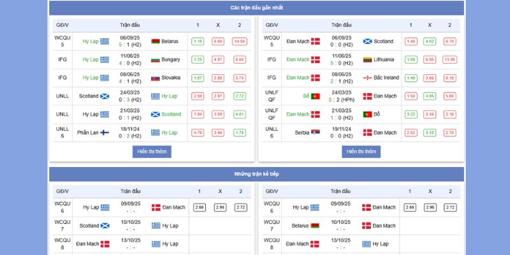Image resolution: width=510 pixels, height=255 pixels.
Task: Click the Serbia flag icon
Action: click(x=315, y=133)
